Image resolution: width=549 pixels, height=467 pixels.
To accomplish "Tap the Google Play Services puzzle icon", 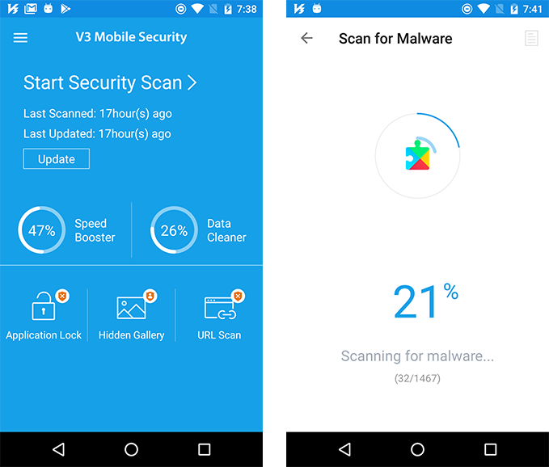I will (x=418, y=155).
